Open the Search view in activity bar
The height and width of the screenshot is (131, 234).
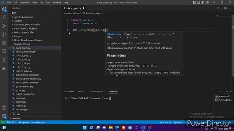click(4, 17)
